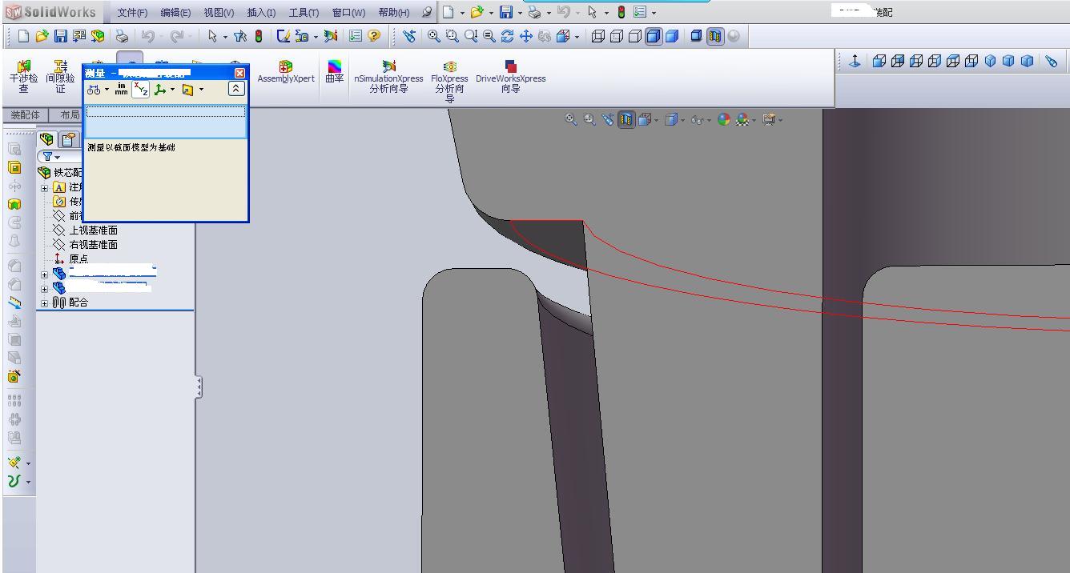Click the Print icon in second toolbar
This screenshot has width=1070, height=573.
click(122, 36)
